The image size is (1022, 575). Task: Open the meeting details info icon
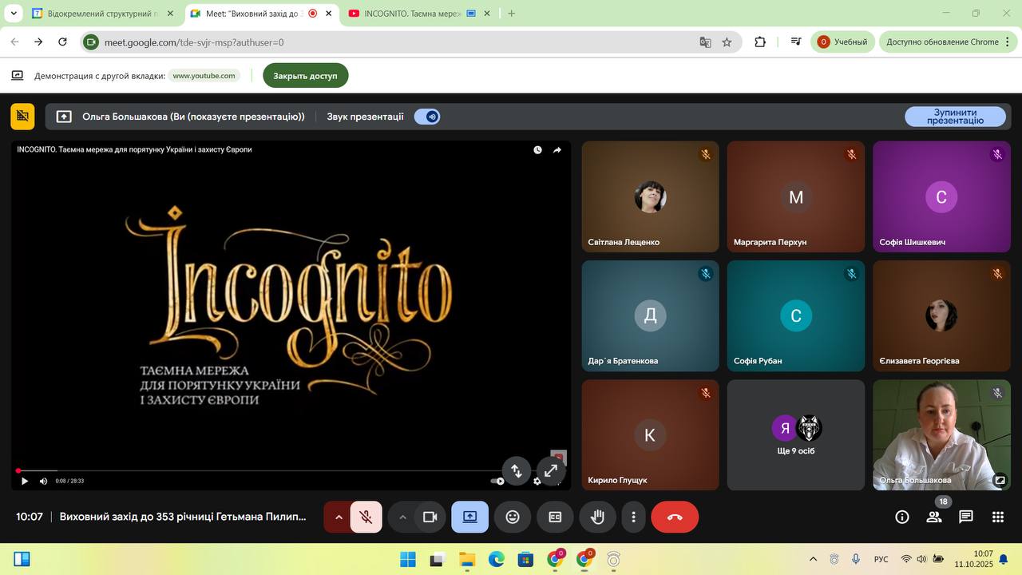[x=901, y=517]
